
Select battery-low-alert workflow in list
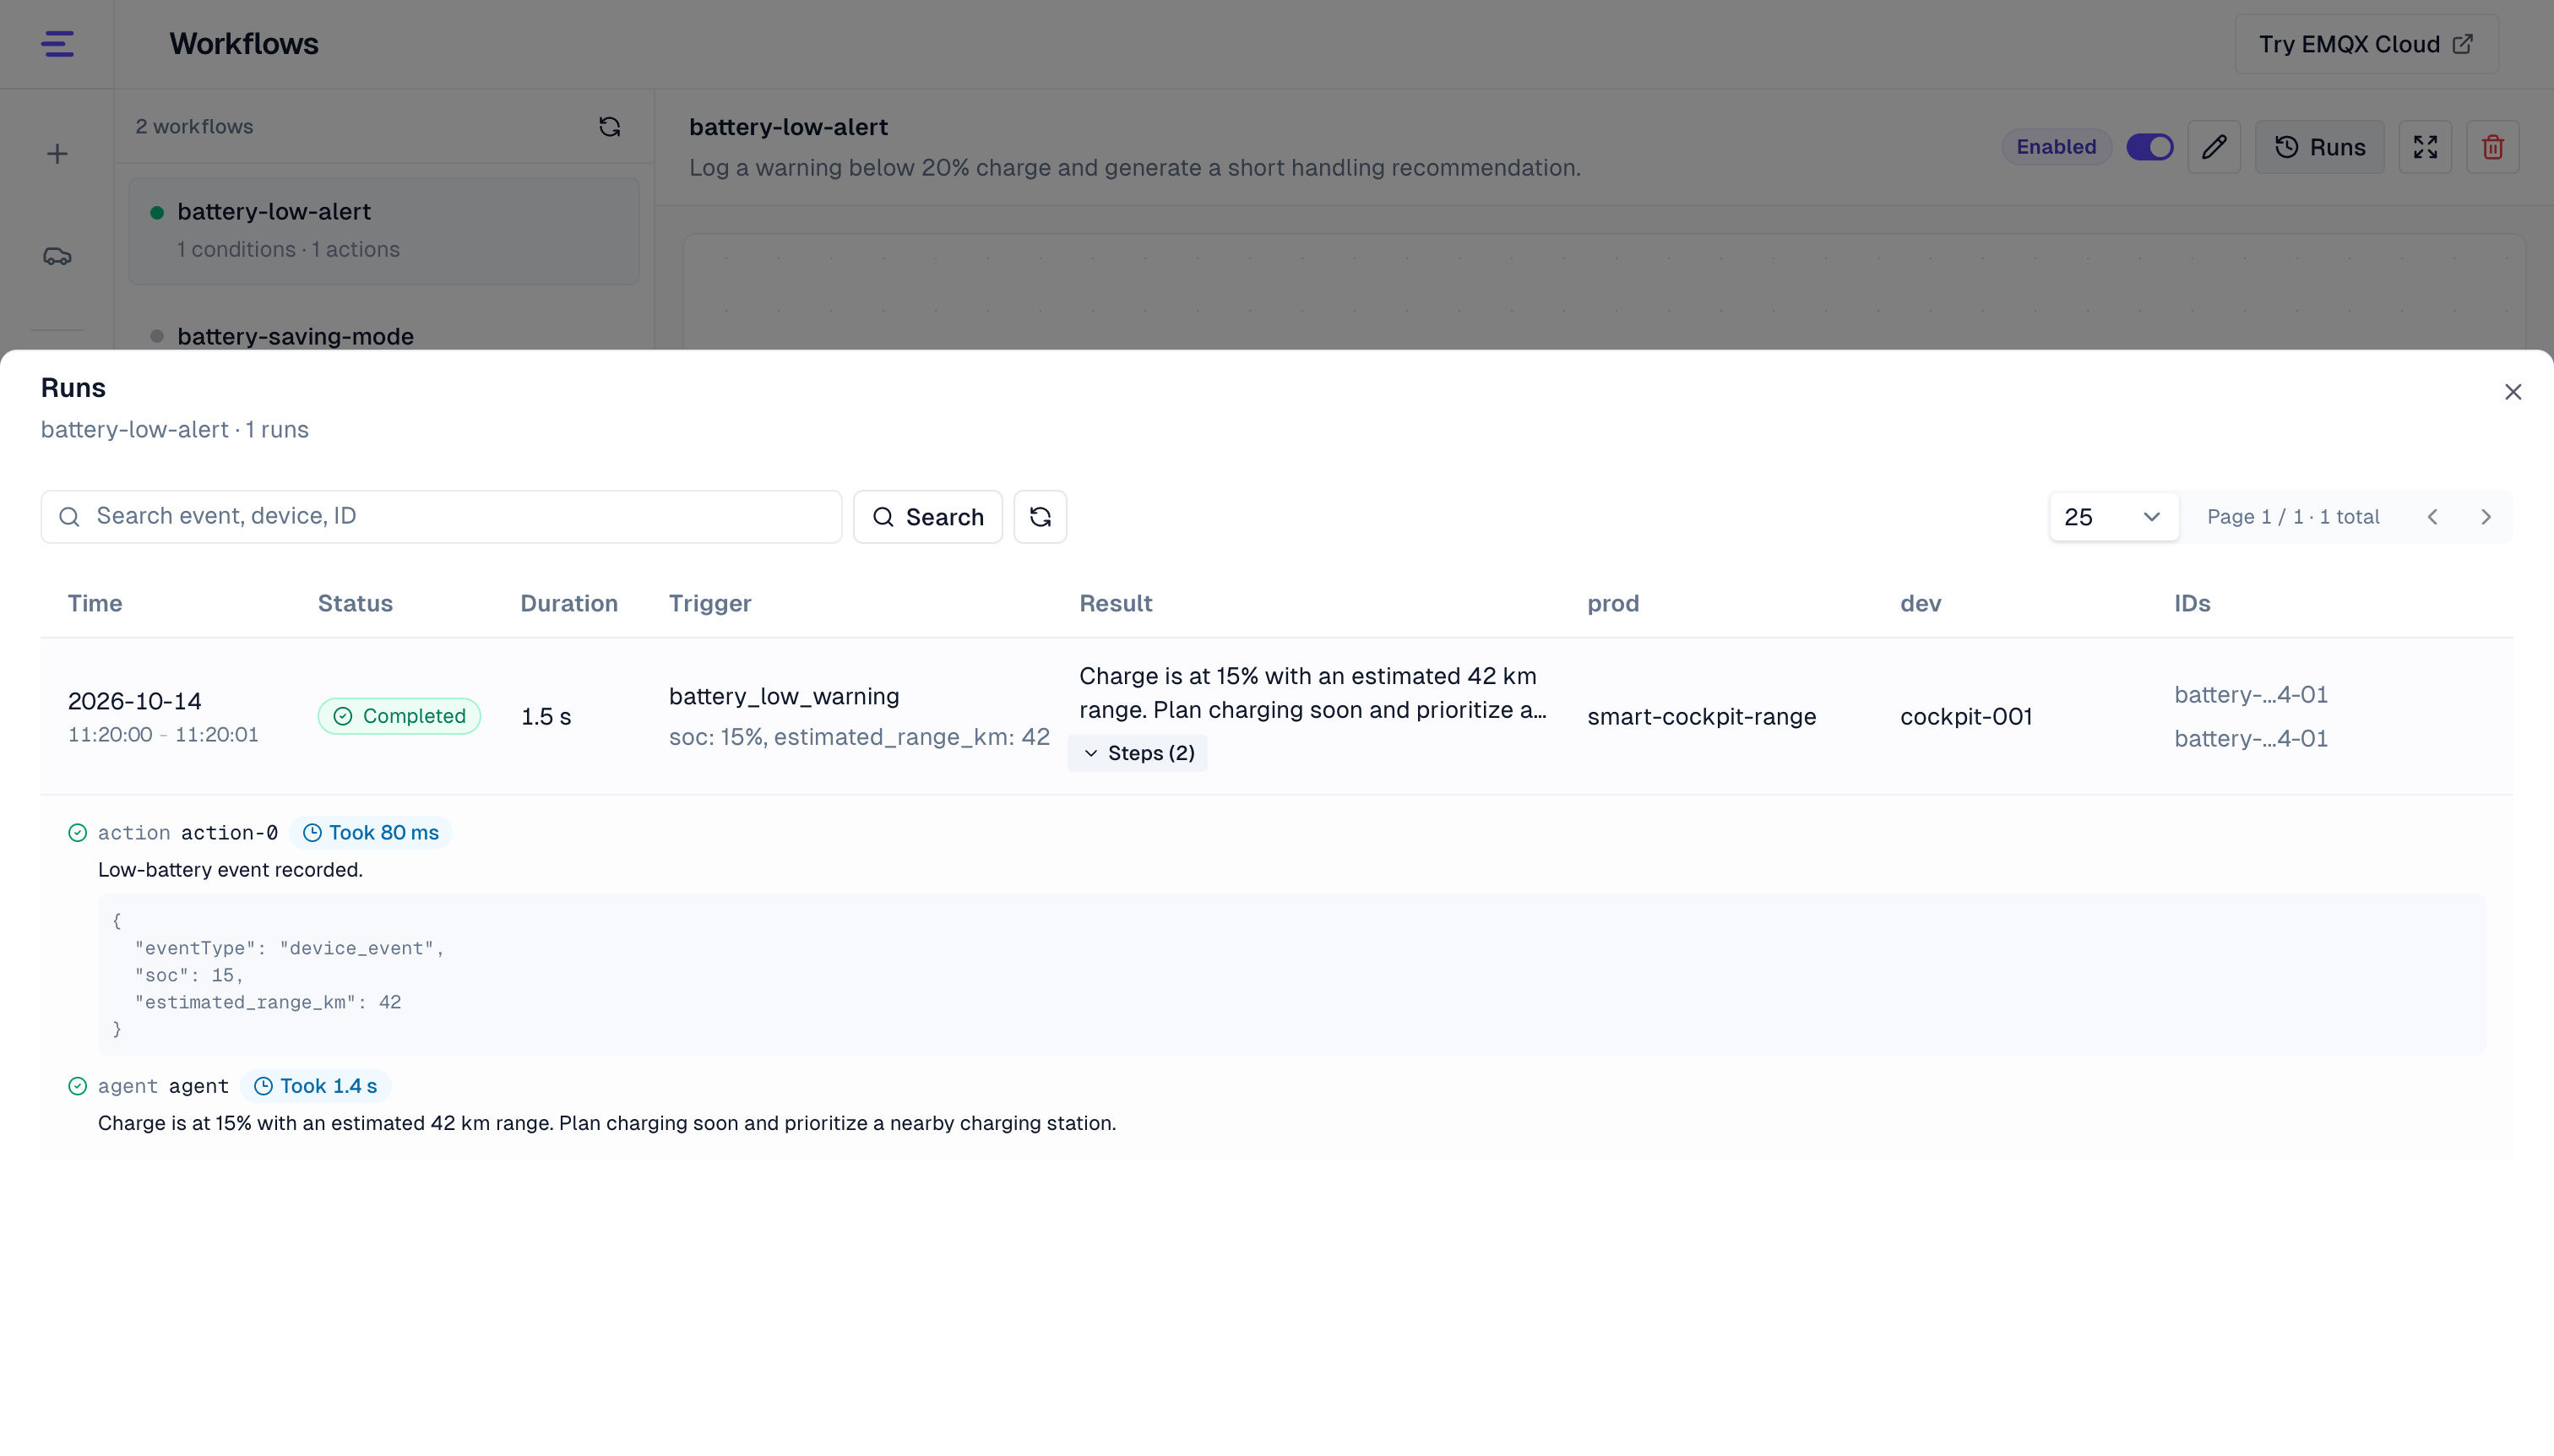384,231
